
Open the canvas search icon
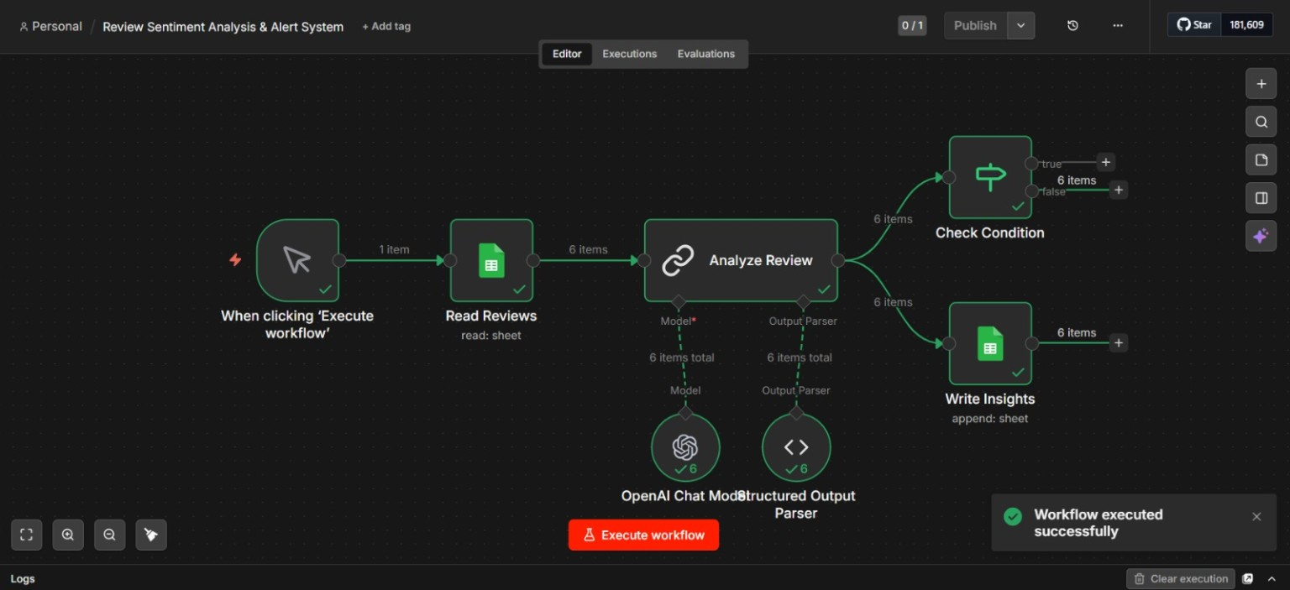pyautogui.click(x=1261, y=122)
